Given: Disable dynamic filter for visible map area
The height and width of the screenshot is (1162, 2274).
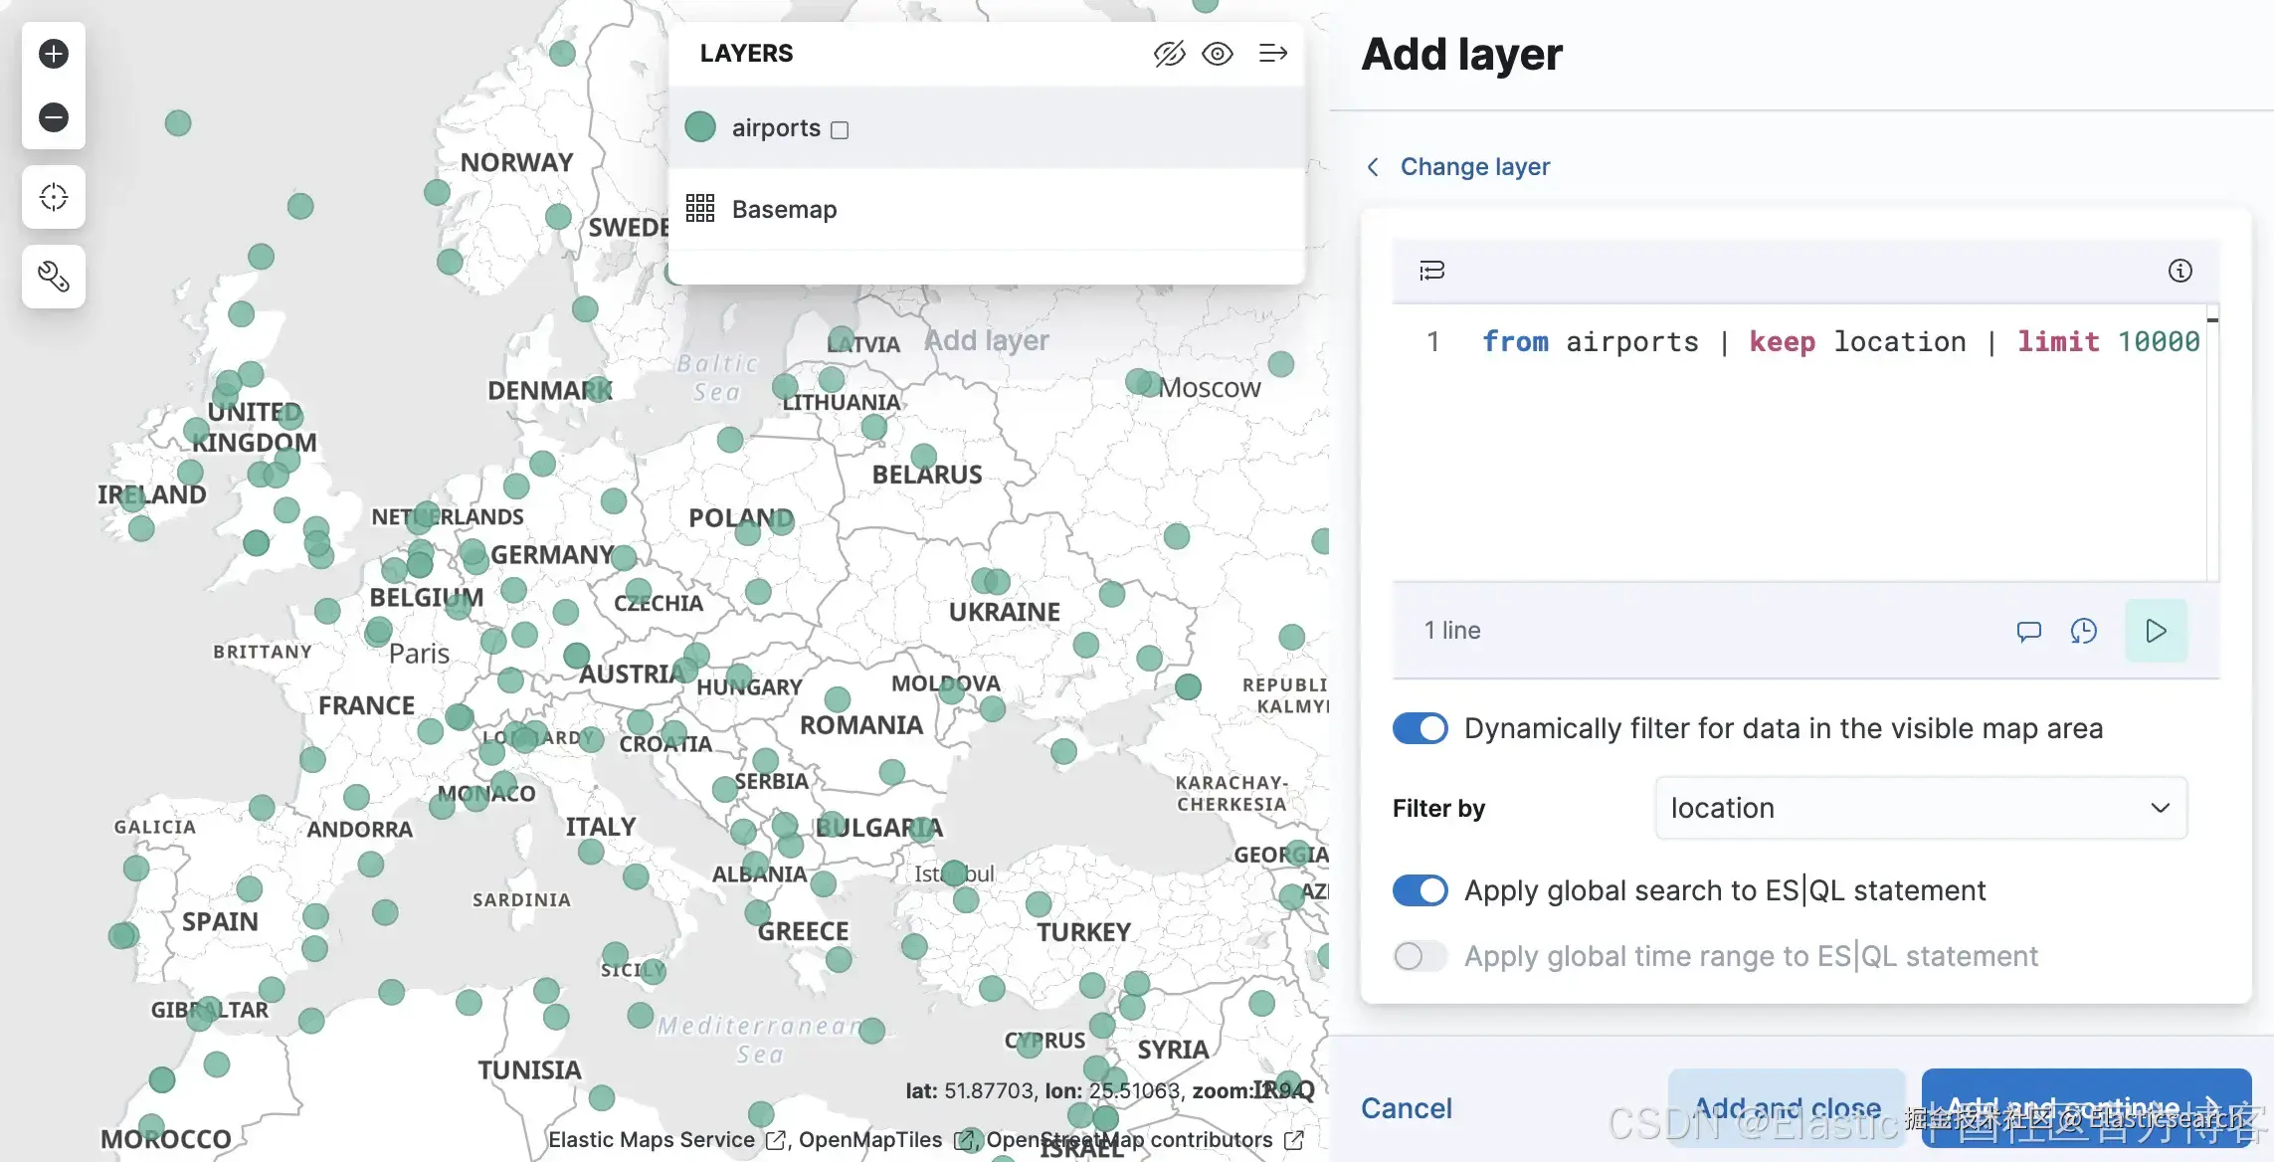Looking at the screenshot, I should (x=1421, y=728).
